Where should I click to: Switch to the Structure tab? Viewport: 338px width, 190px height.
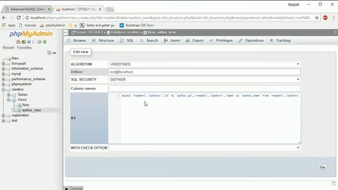coord(103,41)
